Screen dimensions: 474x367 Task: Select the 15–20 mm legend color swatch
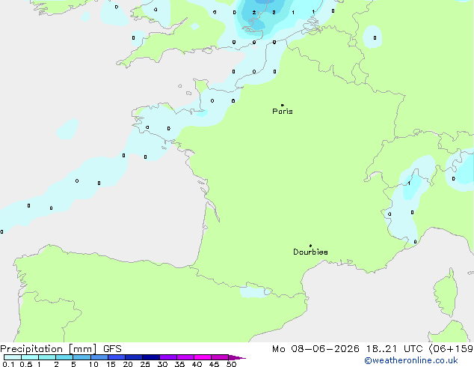click(117, 357)
